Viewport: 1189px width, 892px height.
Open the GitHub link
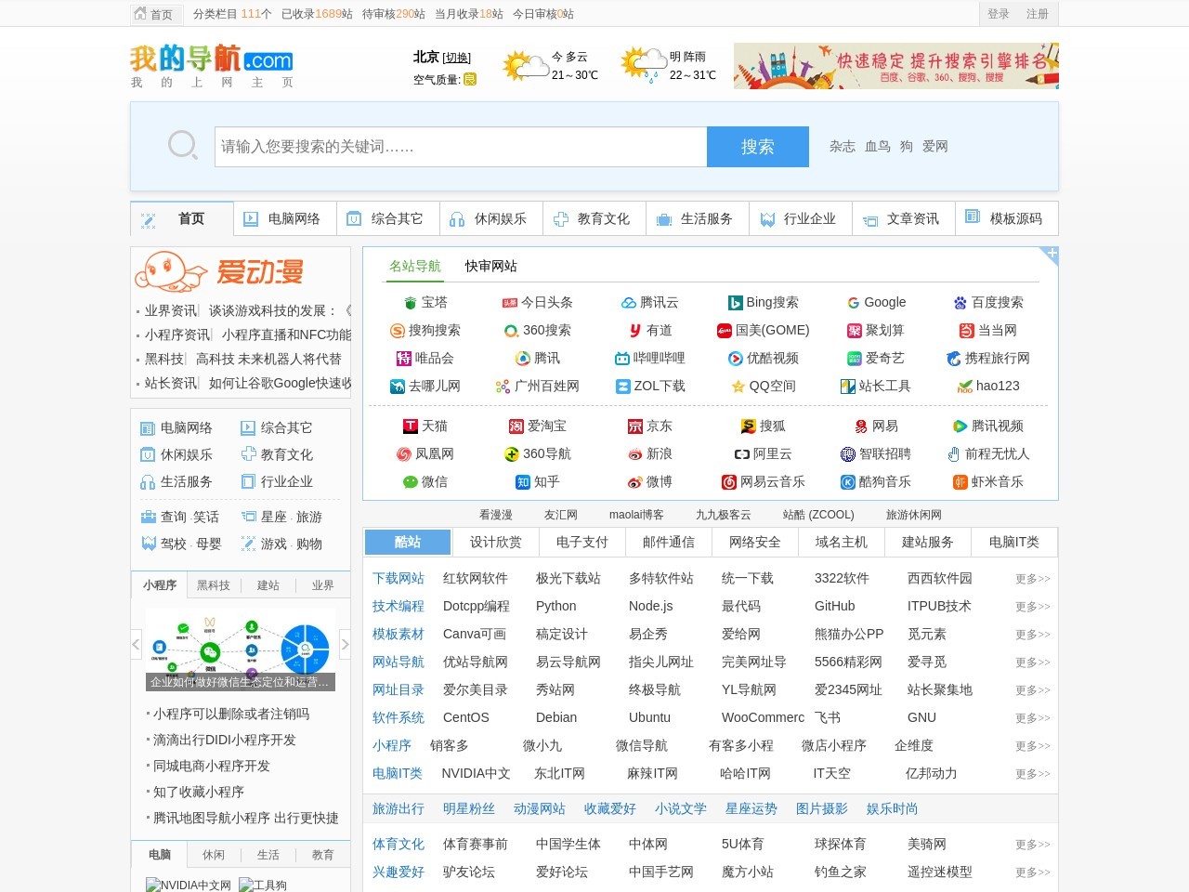pos(835,607)
